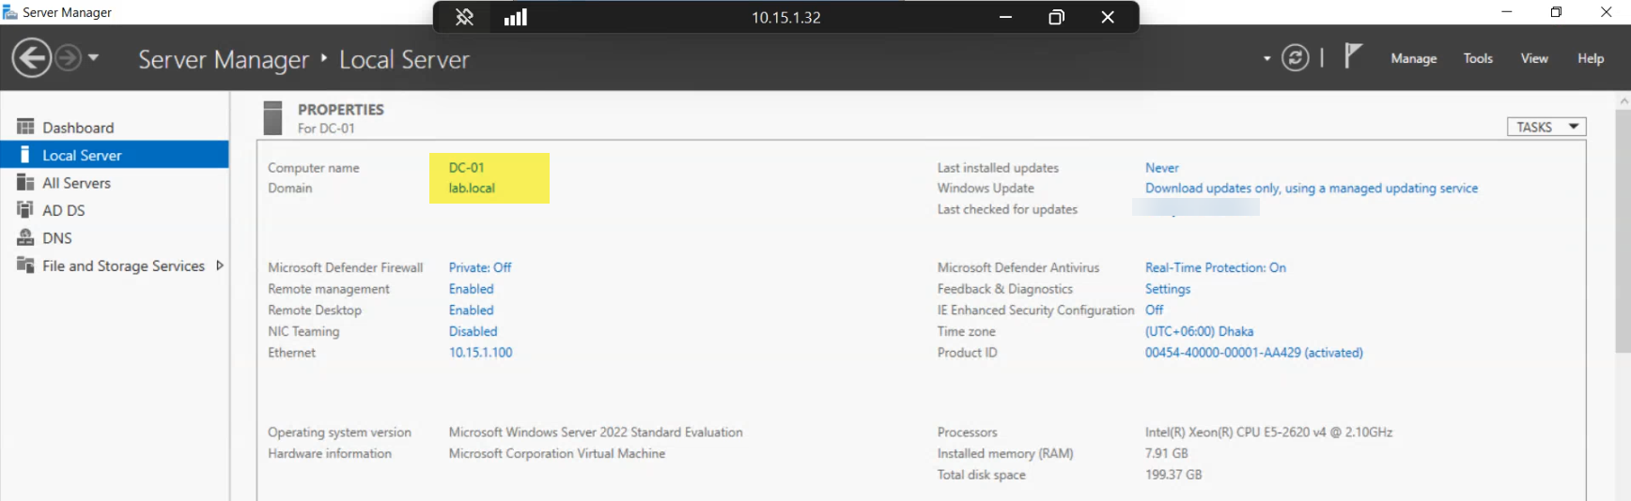1631x501 pixels.
Task: Open the Manage menu
Action: [x=1414, y=58]
